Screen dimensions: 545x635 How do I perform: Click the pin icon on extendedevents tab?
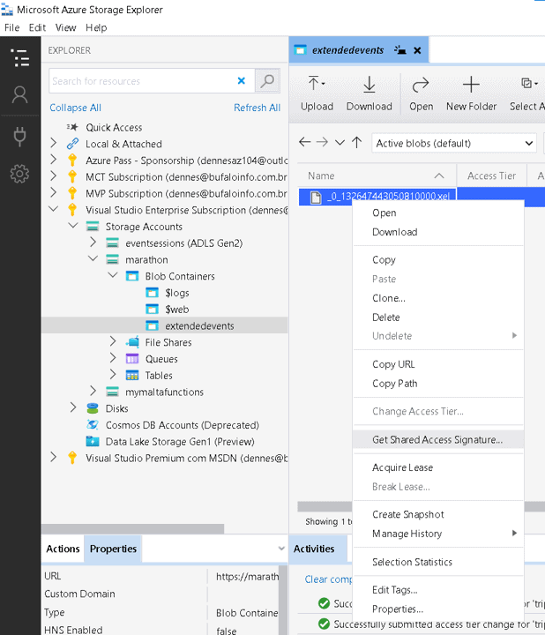(x=400, y=50)
